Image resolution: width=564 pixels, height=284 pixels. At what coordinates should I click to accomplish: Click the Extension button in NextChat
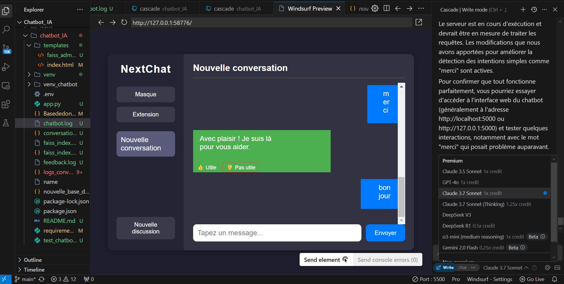tap(146, 114)
